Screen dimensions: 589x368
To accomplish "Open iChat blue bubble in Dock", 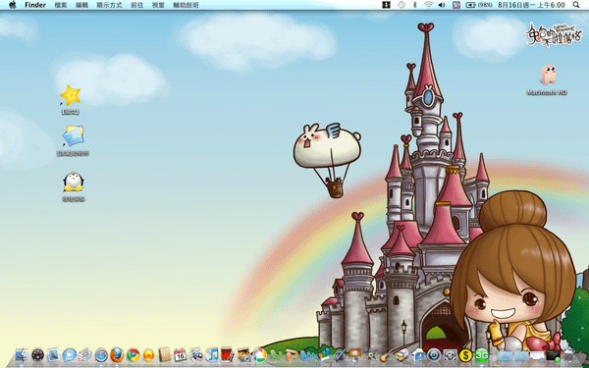I will (70, 354).
